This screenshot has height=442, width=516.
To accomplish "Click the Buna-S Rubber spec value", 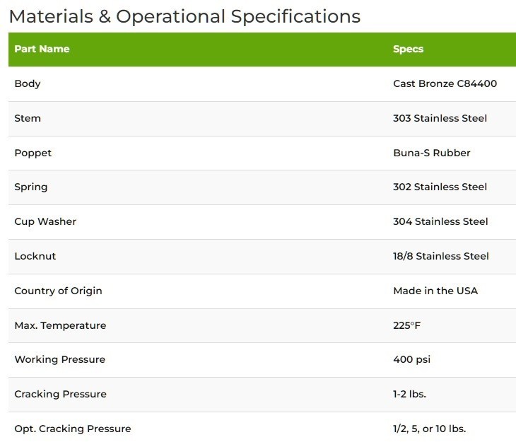I will point(432,153).
